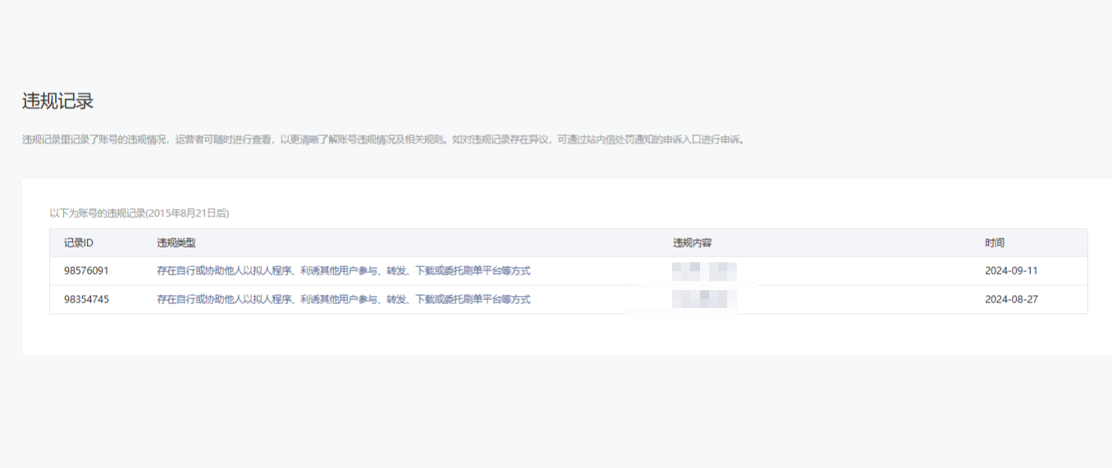Image resolution: width=1112 pixels, height=468 pixels.
Task: Click the 违规记录 page heading
Action: click(x=57, y=102)
